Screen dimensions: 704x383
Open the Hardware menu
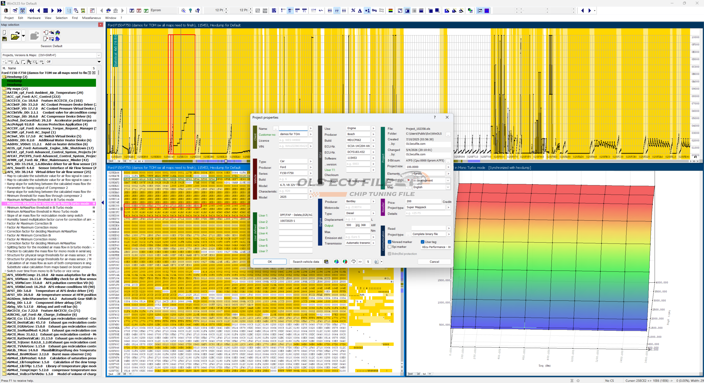[34, 18]
